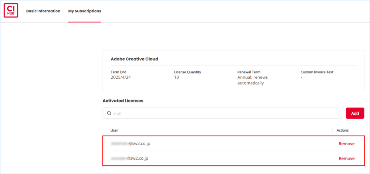
Task: Select the My Subscriptions tab
Action: click(x=85, y=11)
